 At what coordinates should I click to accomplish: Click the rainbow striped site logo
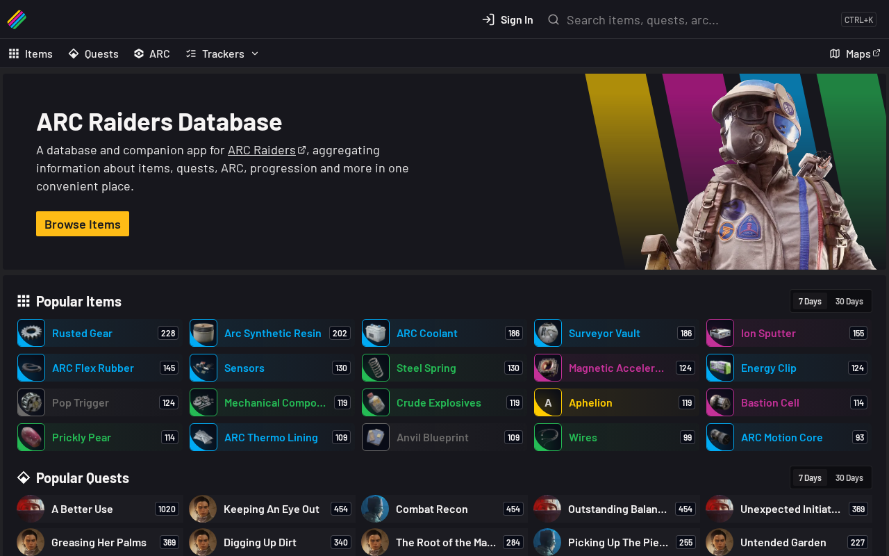point(17,19)
